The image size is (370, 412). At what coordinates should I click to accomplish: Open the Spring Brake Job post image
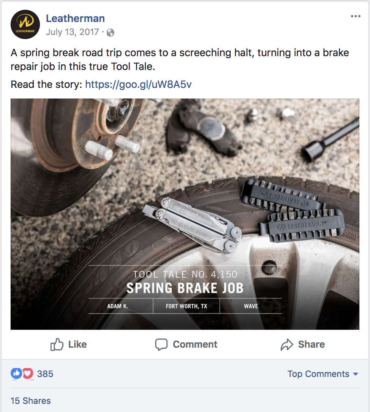[x=185, y=214]
